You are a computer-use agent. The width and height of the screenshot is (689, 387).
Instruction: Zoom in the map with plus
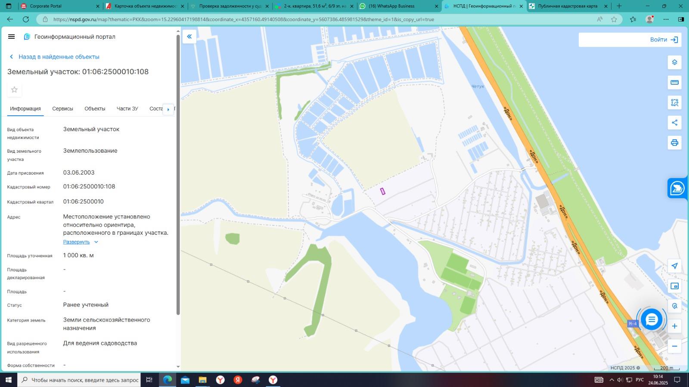click(x=674, y=326)
